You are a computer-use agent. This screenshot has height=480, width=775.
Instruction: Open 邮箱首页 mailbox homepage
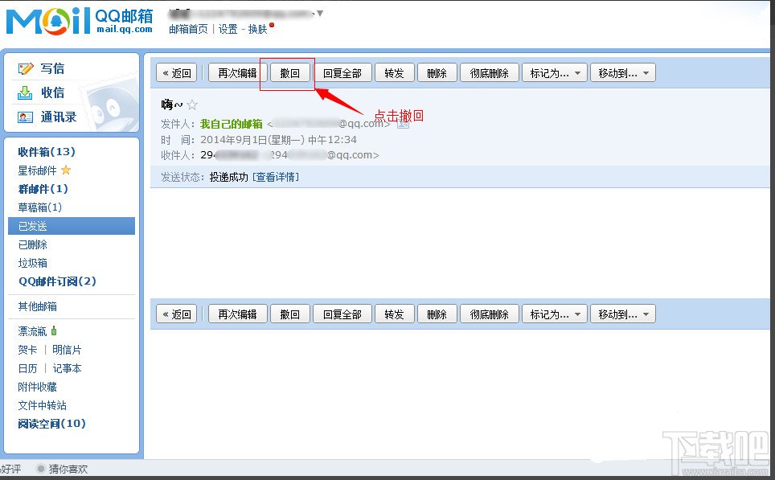[187, 29]
